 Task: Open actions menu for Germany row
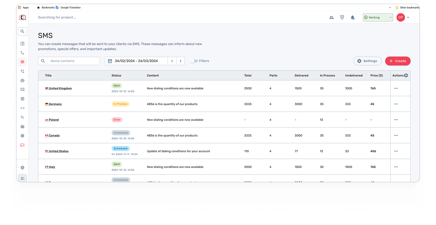pos(396,104)
